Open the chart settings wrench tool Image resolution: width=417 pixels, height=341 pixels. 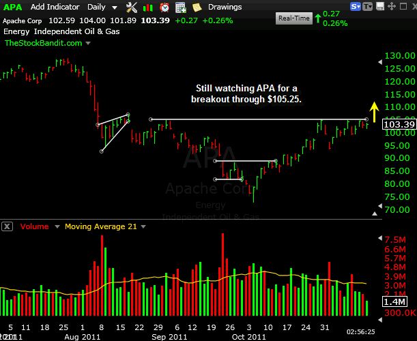tap(132, 8)
